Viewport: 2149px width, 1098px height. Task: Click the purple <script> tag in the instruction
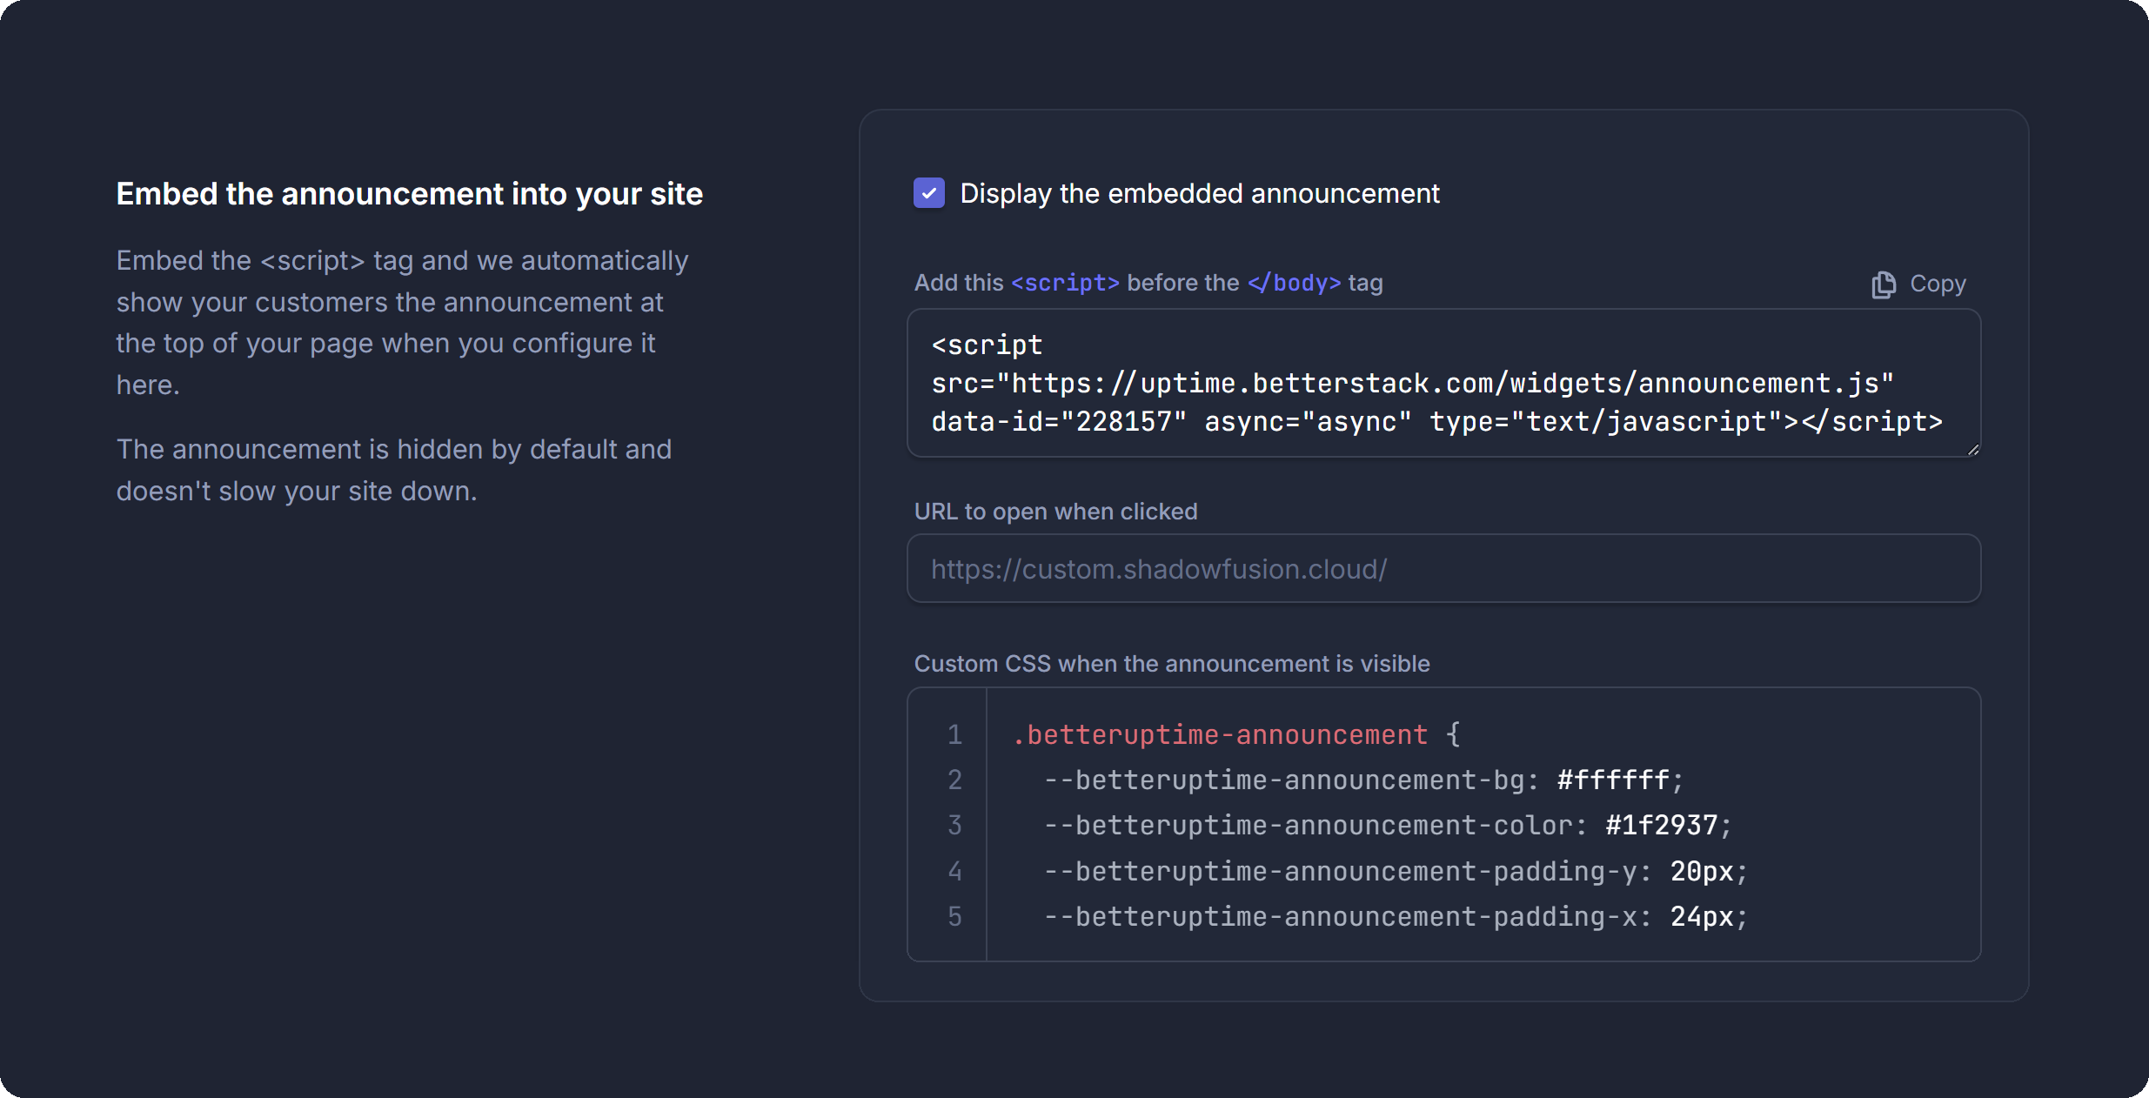(x=1065, y=283)
